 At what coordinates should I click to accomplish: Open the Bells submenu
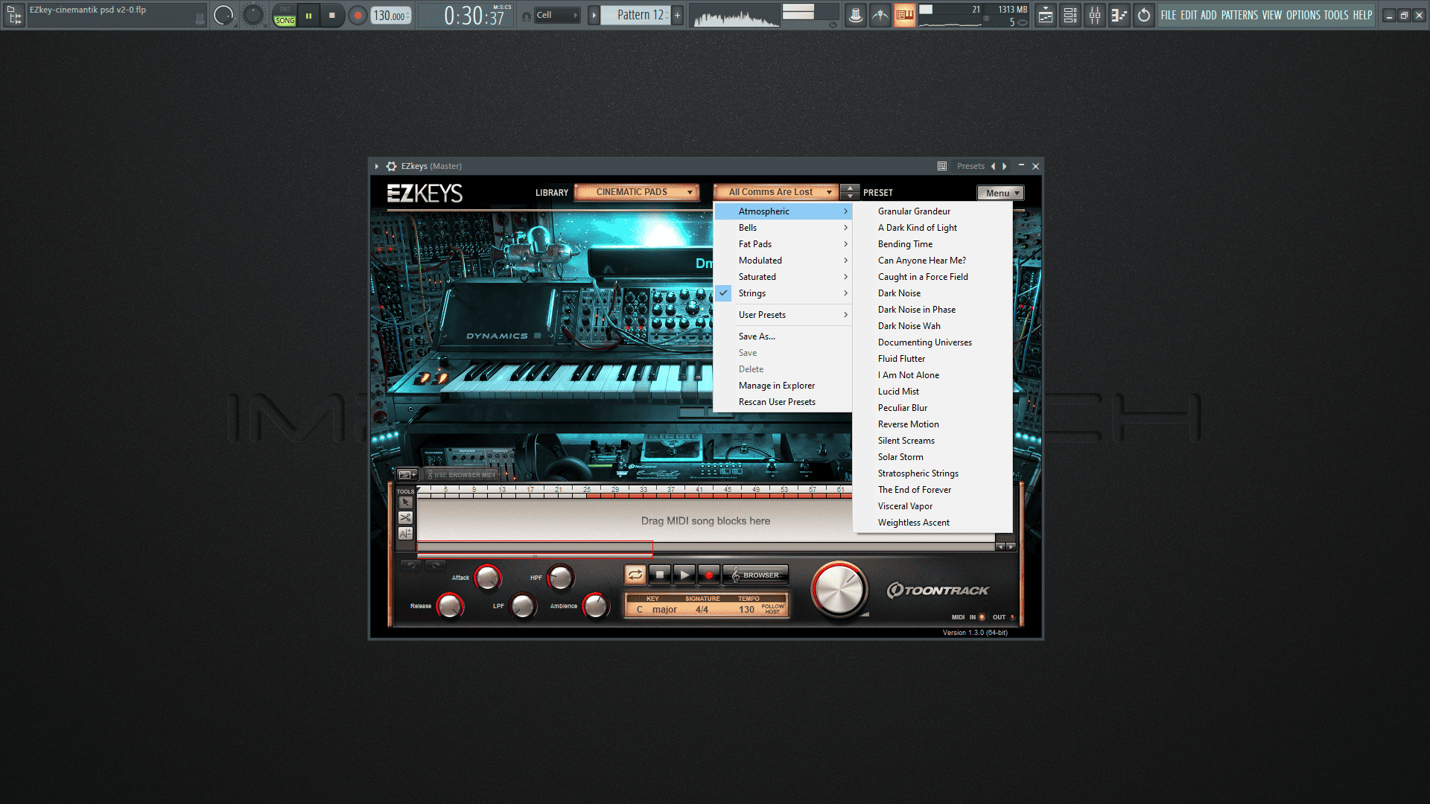(x=783, y=228)
